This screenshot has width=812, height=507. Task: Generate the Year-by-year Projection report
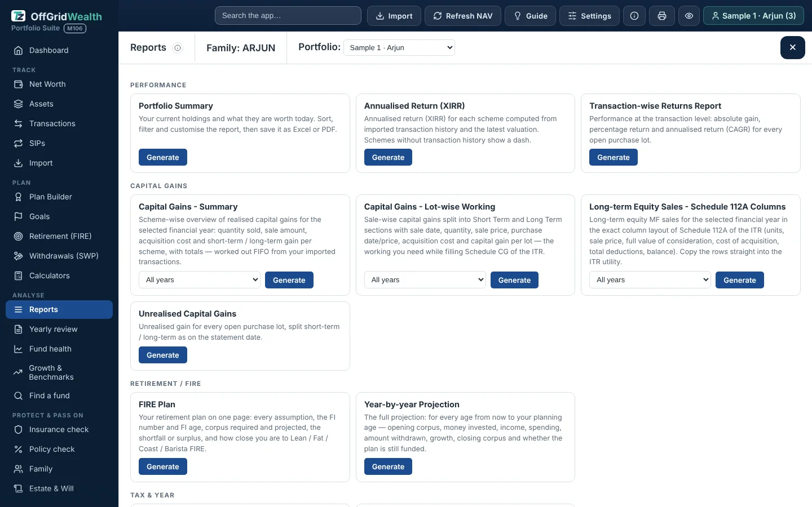coord(388,466)
